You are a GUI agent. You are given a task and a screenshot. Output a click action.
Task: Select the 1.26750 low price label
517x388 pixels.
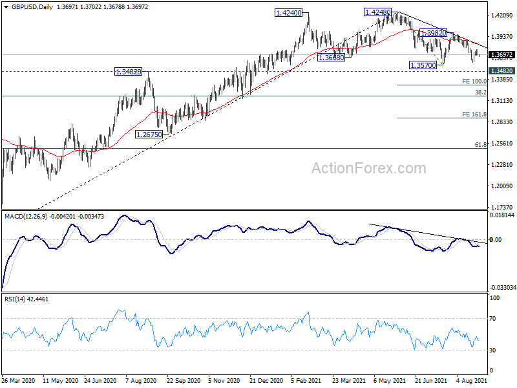pyautogui.click(x=149, y=135)
